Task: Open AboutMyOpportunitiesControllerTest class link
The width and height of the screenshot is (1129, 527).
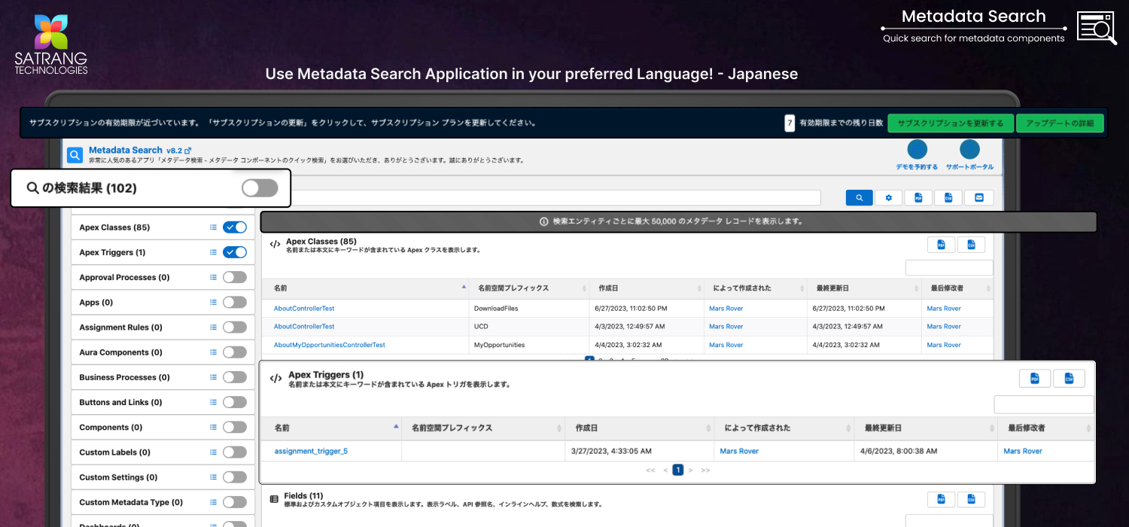Action: [x=330, y=345]
